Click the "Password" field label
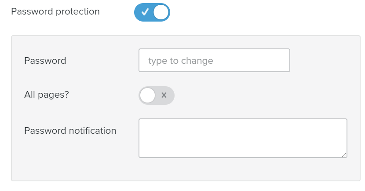Screen dimensions: 365x191 pos(45,61)
